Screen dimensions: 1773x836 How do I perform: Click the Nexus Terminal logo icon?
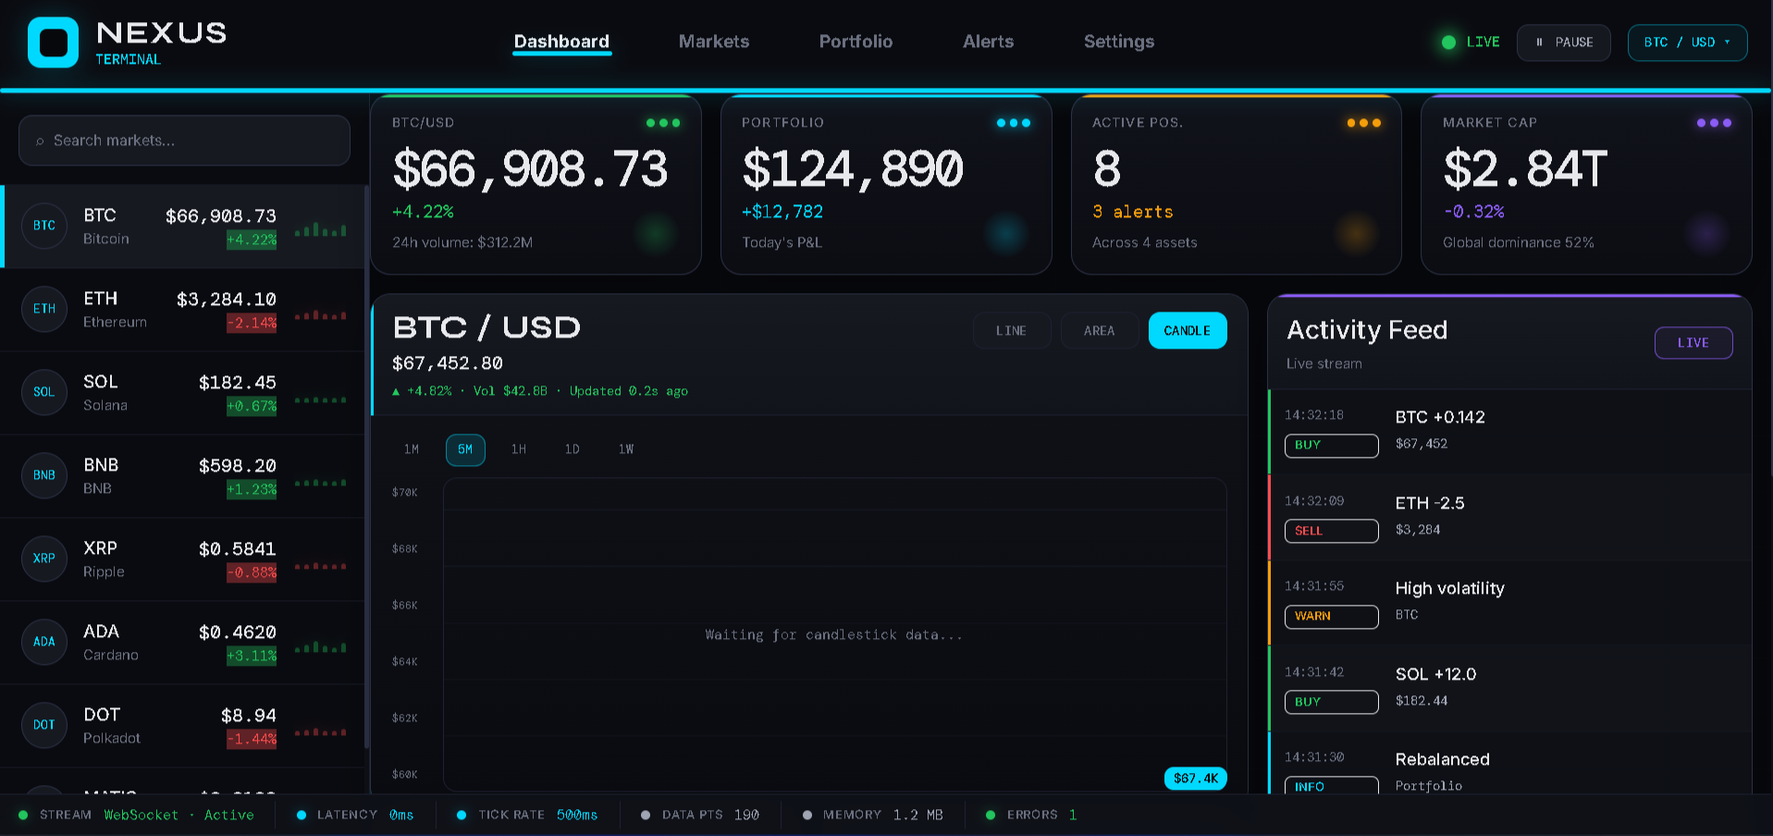(53, 43)
